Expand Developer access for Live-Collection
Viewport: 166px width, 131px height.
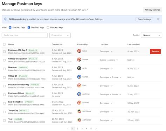(106, 103)
